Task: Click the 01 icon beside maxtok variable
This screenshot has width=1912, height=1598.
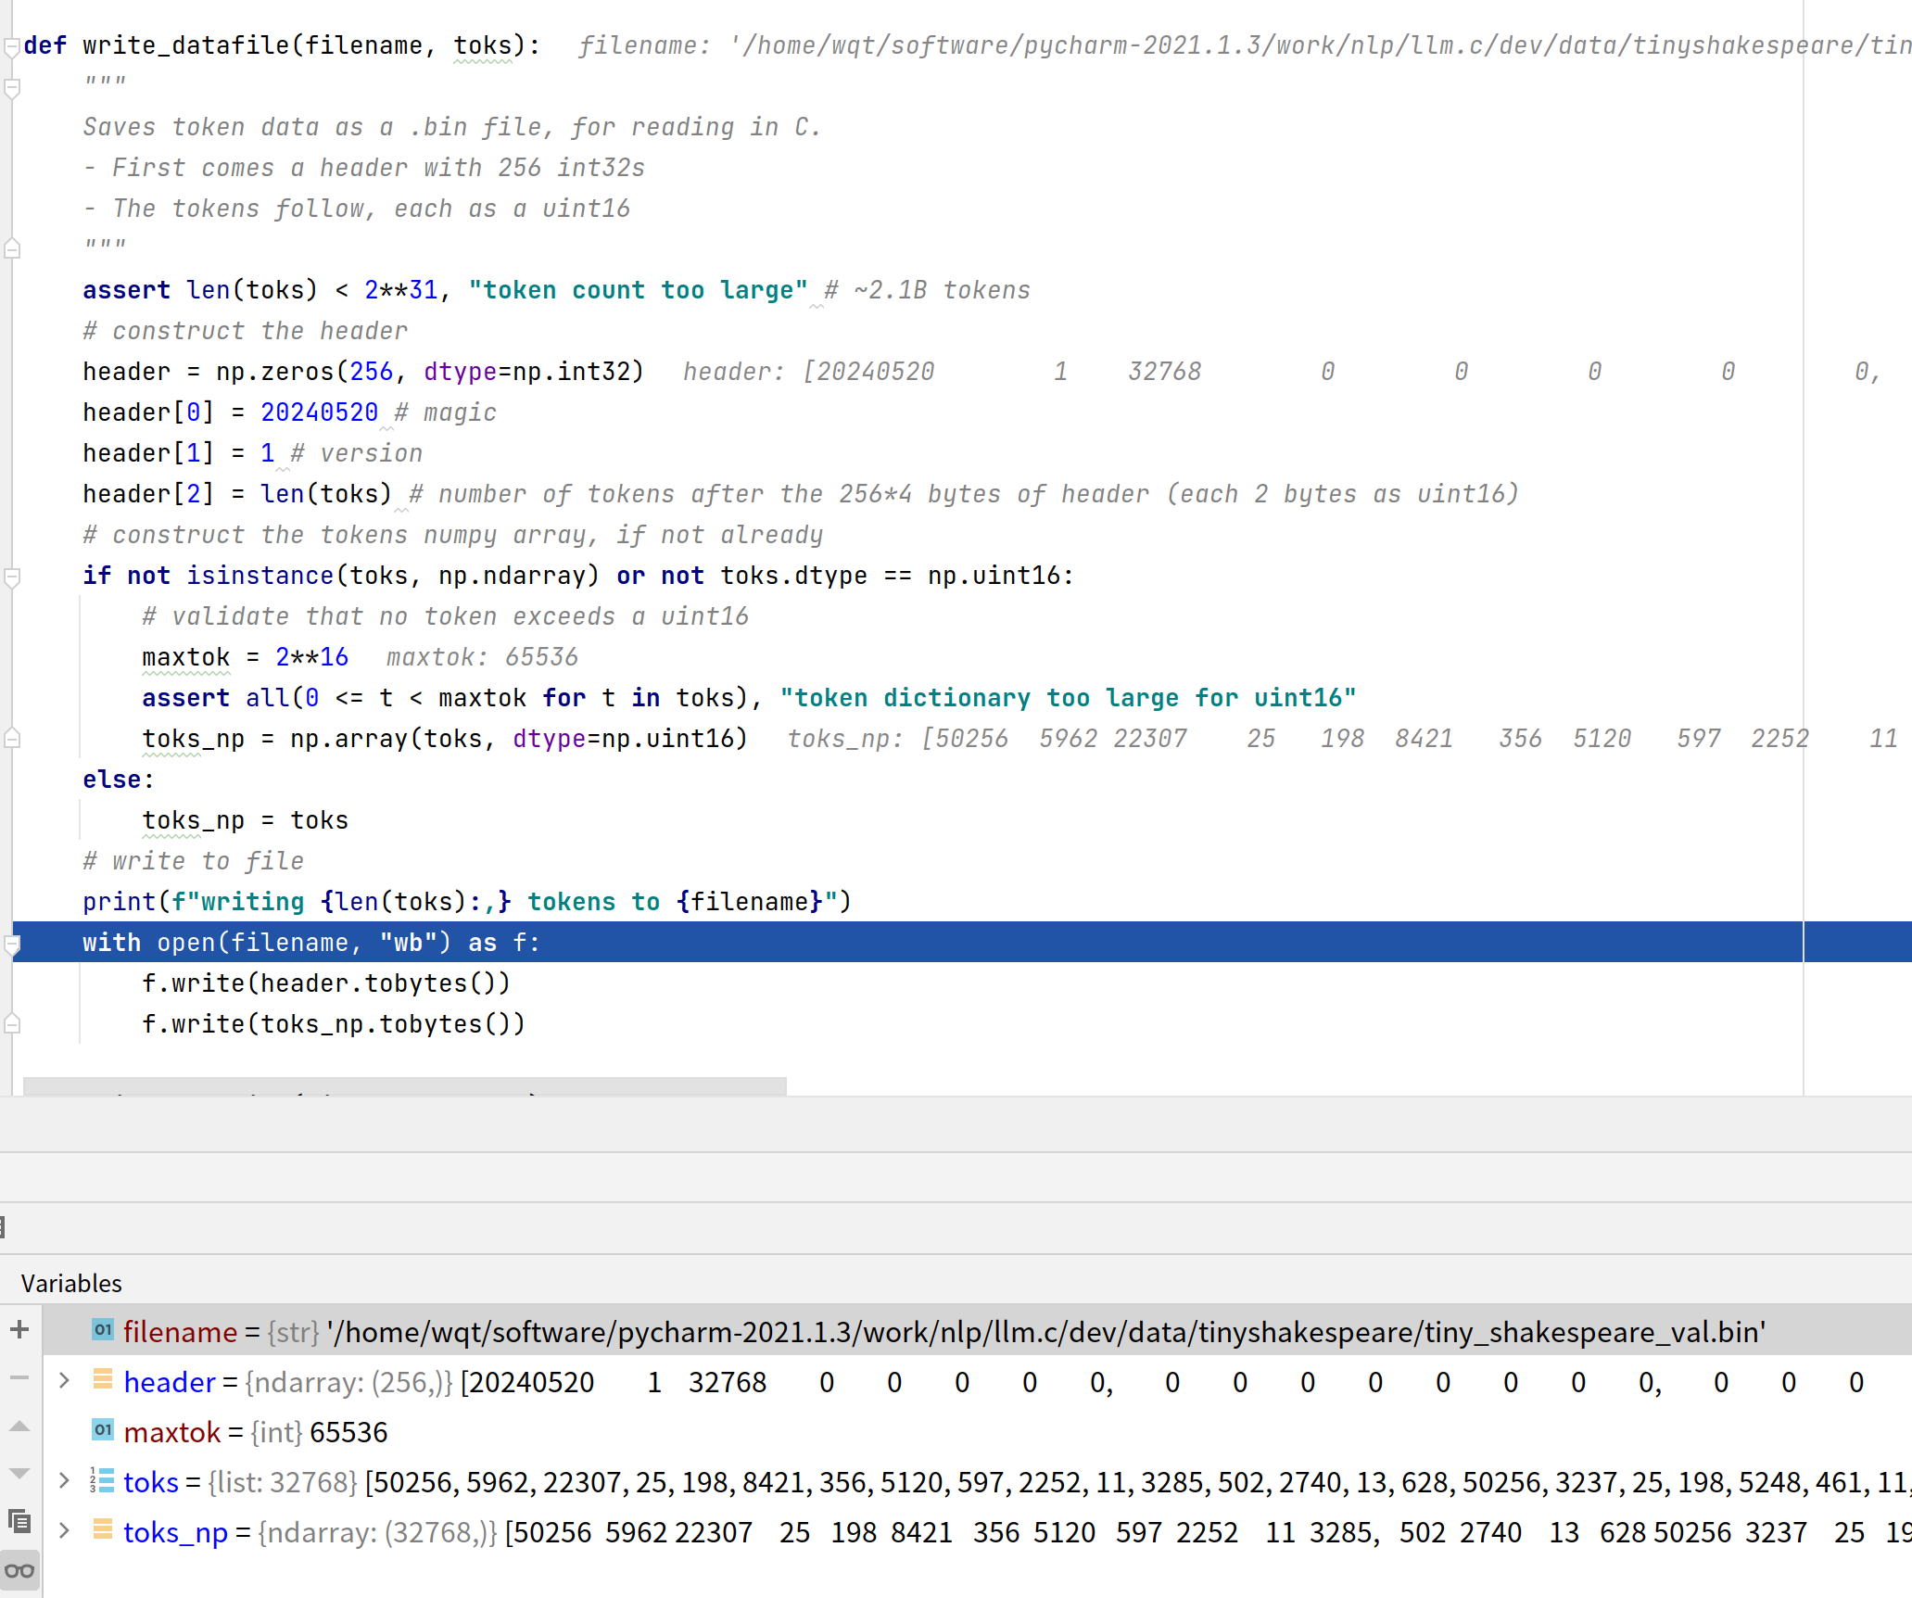Action: point(102,1430)
